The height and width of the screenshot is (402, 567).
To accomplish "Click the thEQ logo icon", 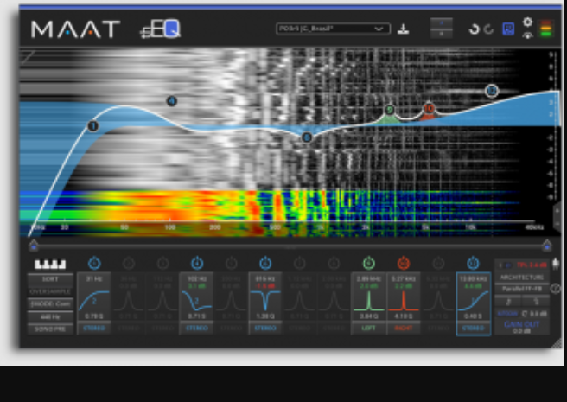I will pos(160,29).
